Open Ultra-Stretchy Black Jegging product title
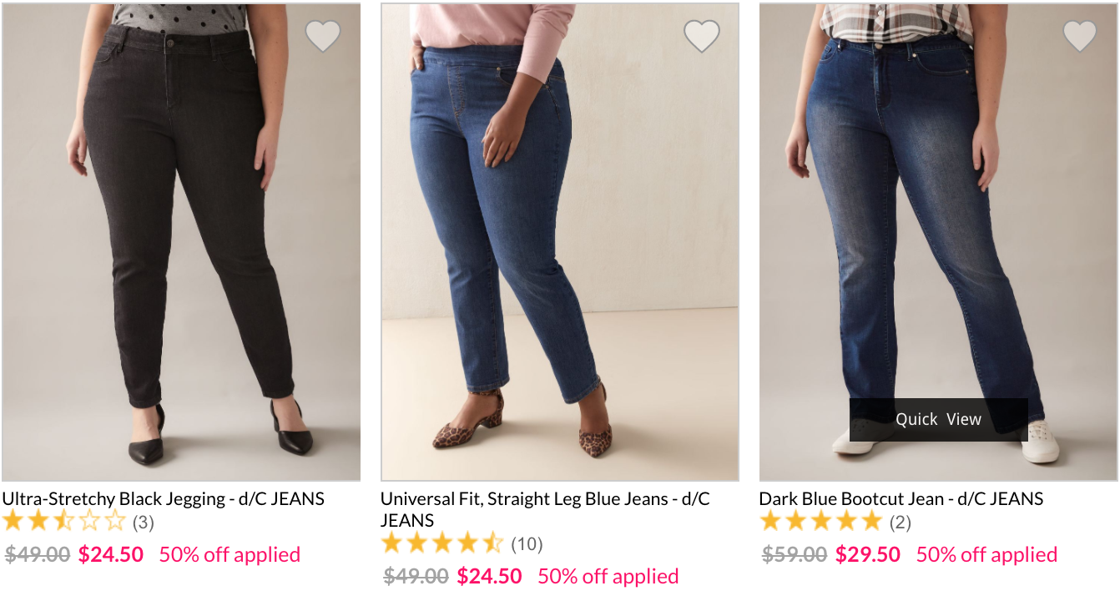 (163, 499)
